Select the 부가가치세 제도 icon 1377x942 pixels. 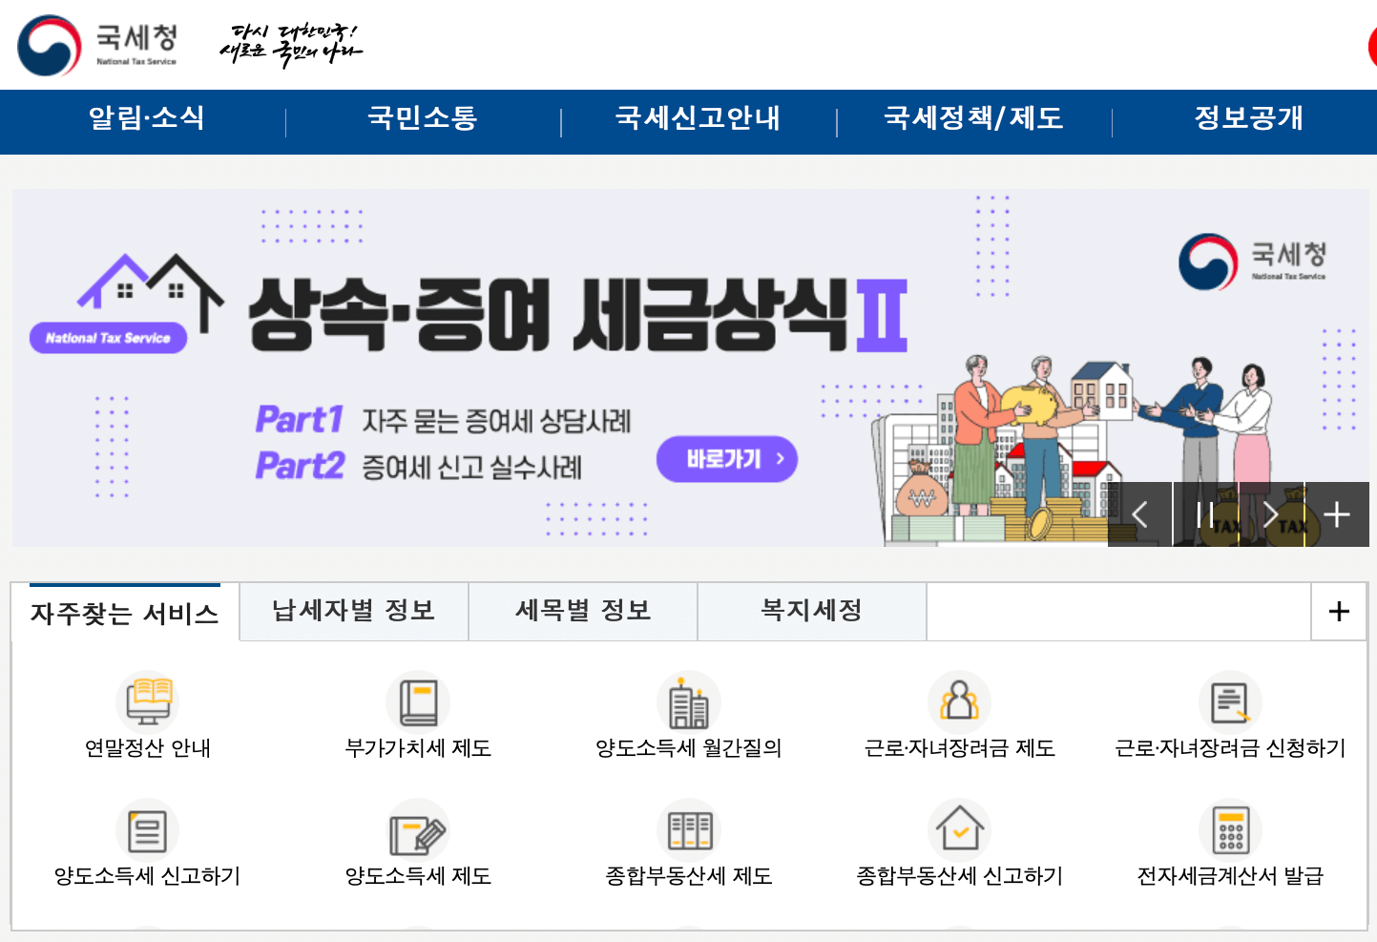(x=417, y=701)
